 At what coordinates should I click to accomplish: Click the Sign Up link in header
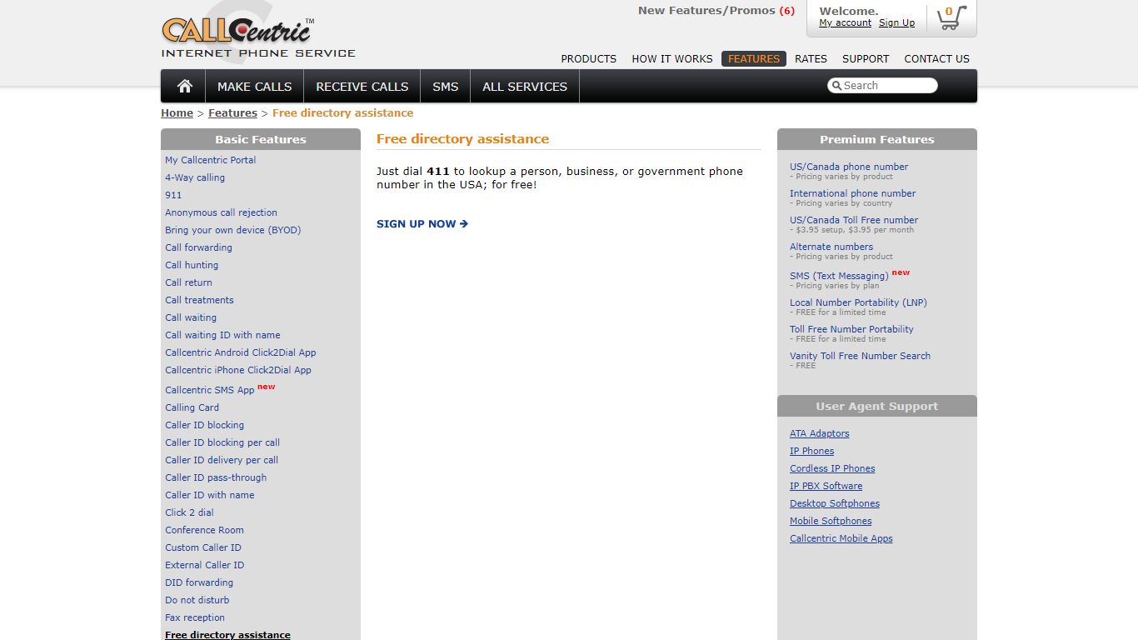[896, 23]
